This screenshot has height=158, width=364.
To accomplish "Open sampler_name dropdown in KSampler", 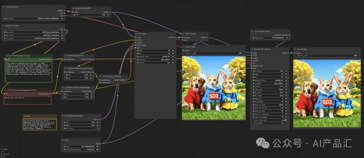I will point(155,57).
